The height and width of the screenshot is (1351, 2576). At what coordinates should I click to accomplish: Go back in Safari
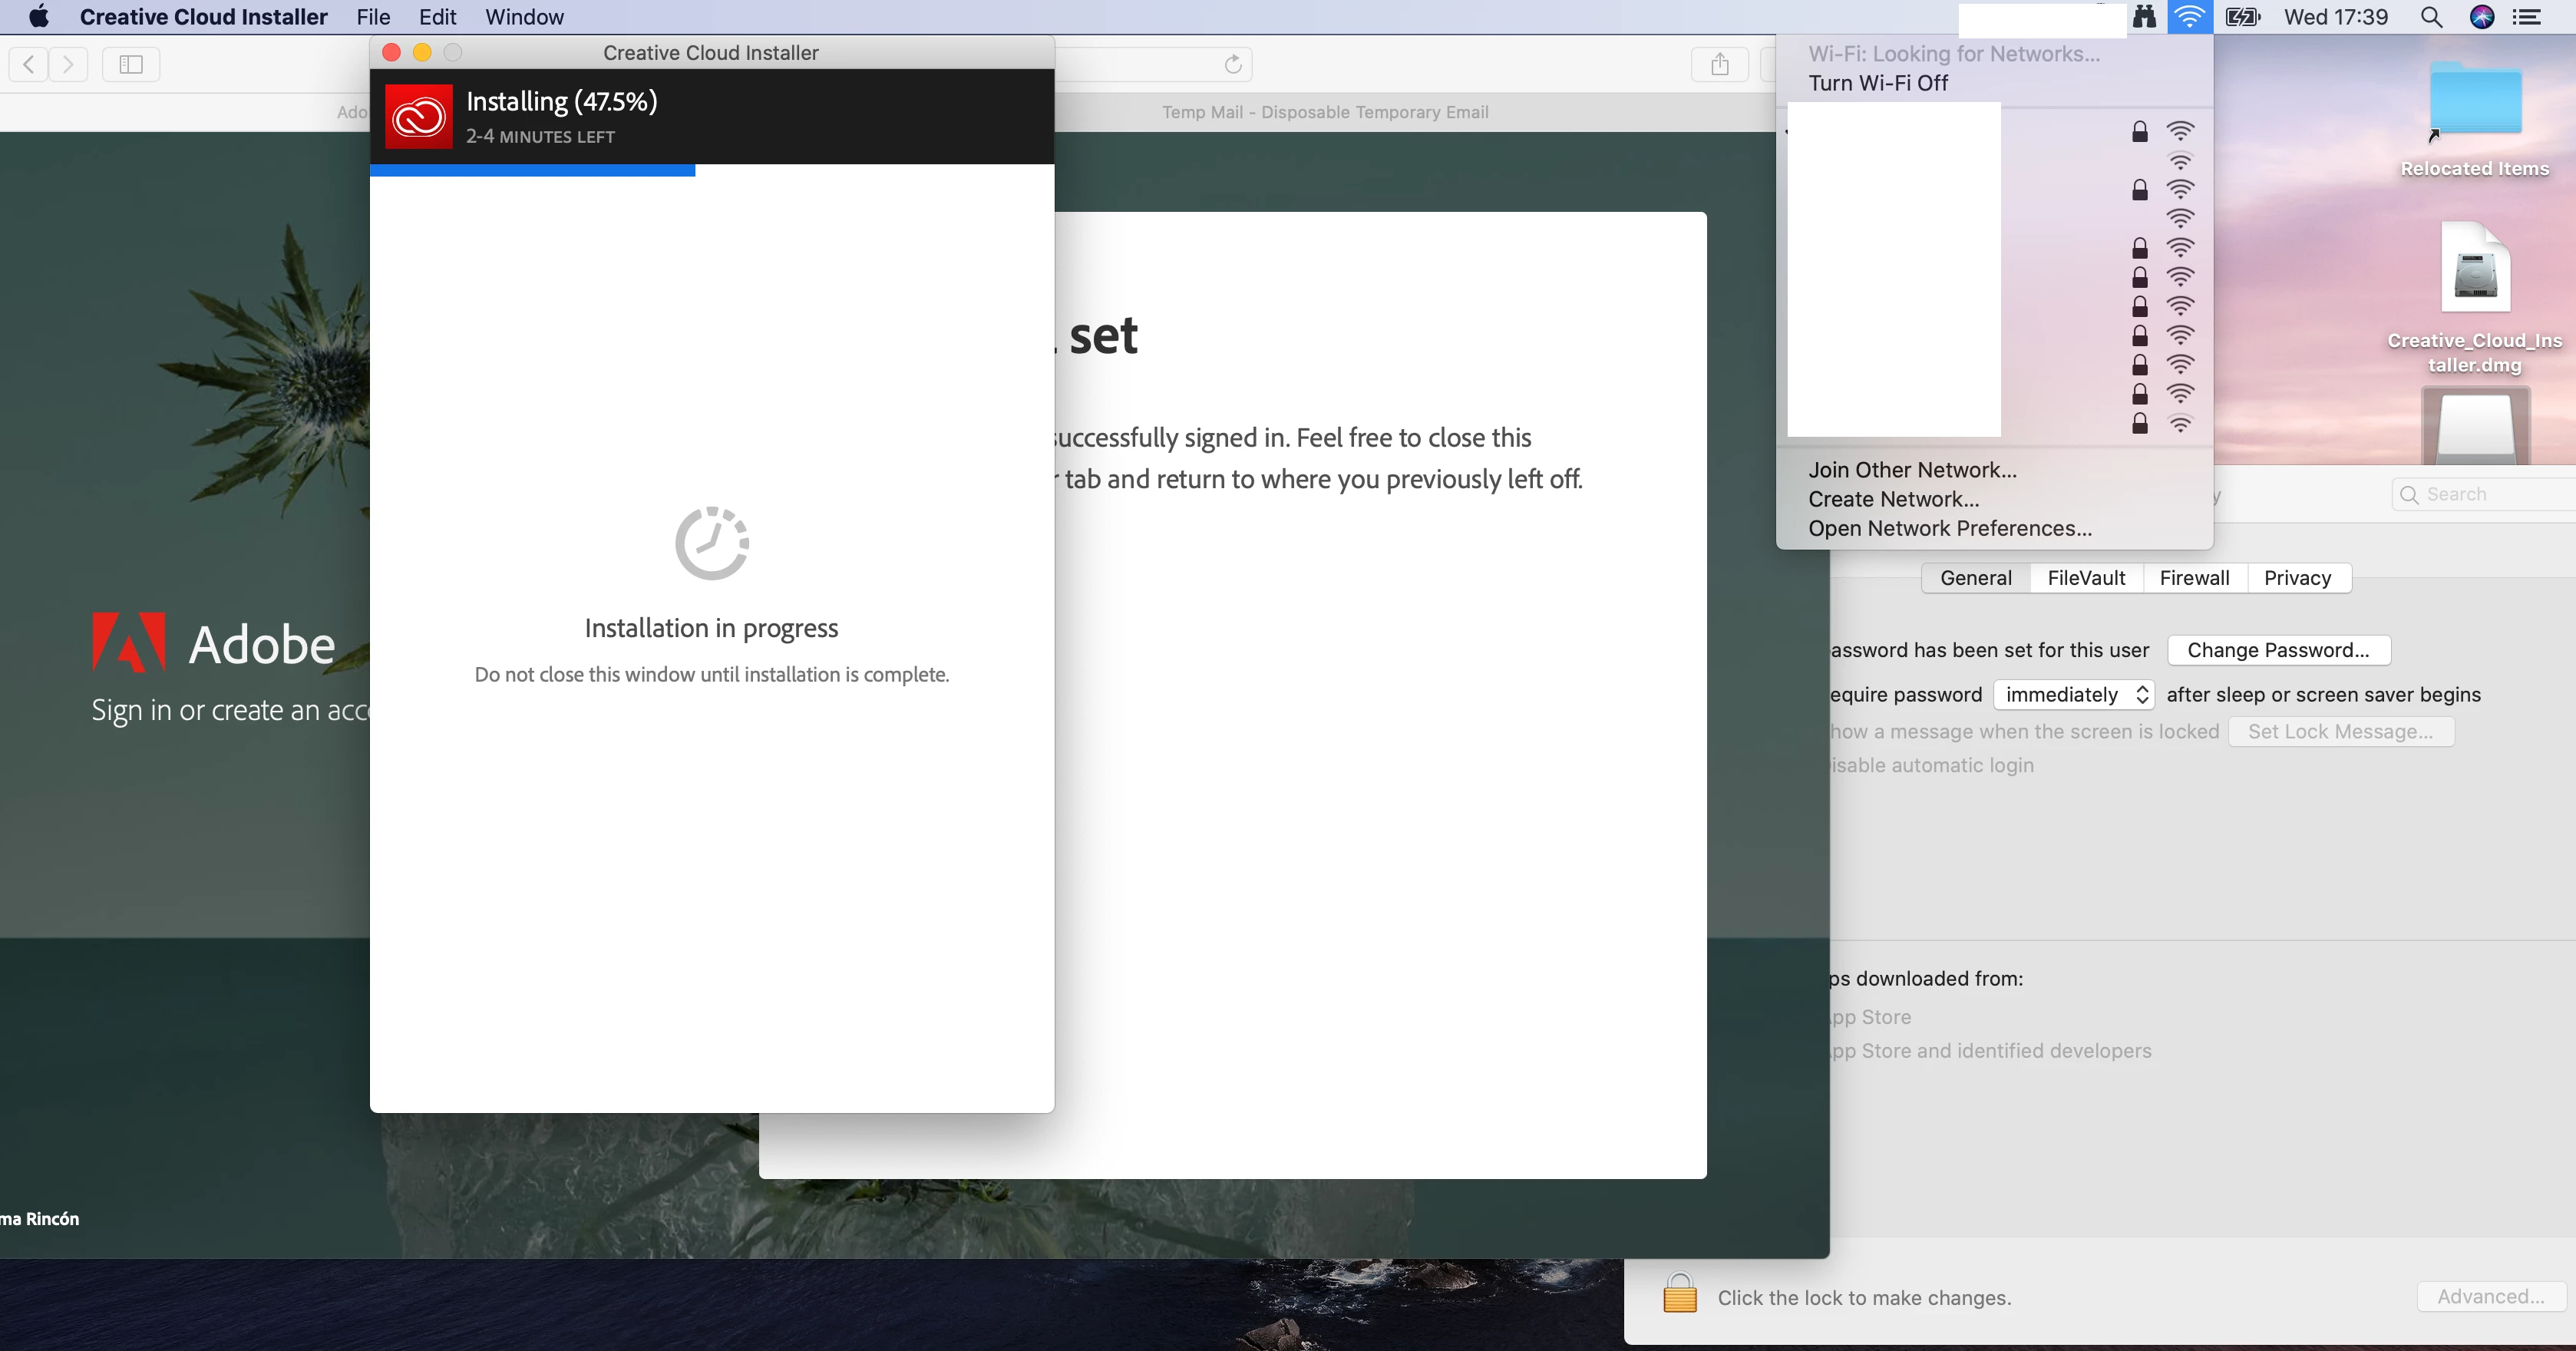(x=29, y=65)
